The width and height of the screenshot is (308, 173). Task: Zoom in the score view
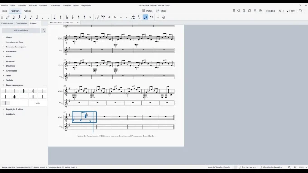(295, 167)
